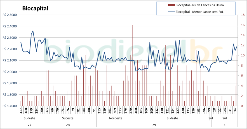Select the Nordeste region label
Image resolution: width=247 pixels, height=129 pixels.
point(116,118)
